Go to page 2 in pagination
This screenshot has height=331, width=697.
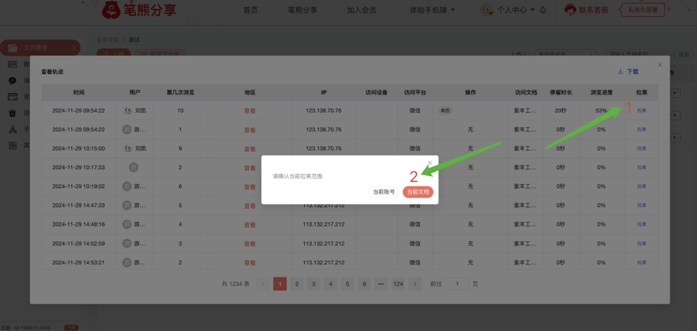[297, 284]
